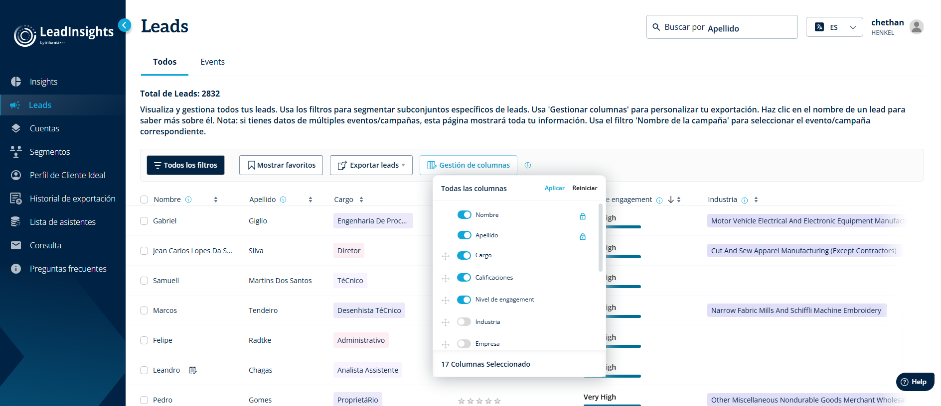This screenshot has height=406, width=941.
Task: Click the info icon next to Apellido header
Action: coord(283,200)
